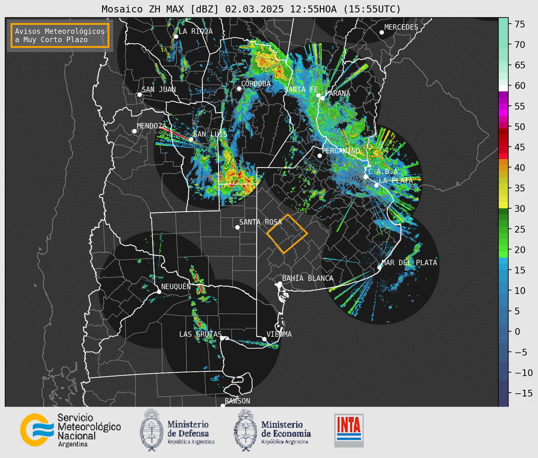Click the white 60 dBZ band on the color bar
Screen dimensions: 538x458
click(x=503, y=89)
